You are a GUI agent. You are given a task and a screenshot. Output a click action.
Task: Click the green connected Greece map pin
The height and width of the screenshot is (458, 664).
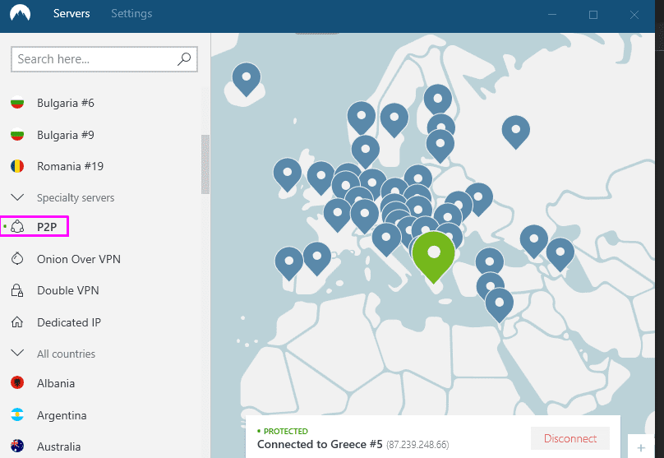click(x=434, y=256)
